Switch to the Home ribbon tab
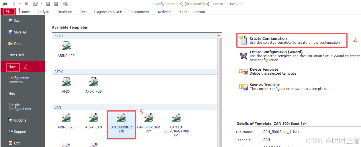This screenshot has height=147, width=361. pyautogui.click(x=25, y=12)
